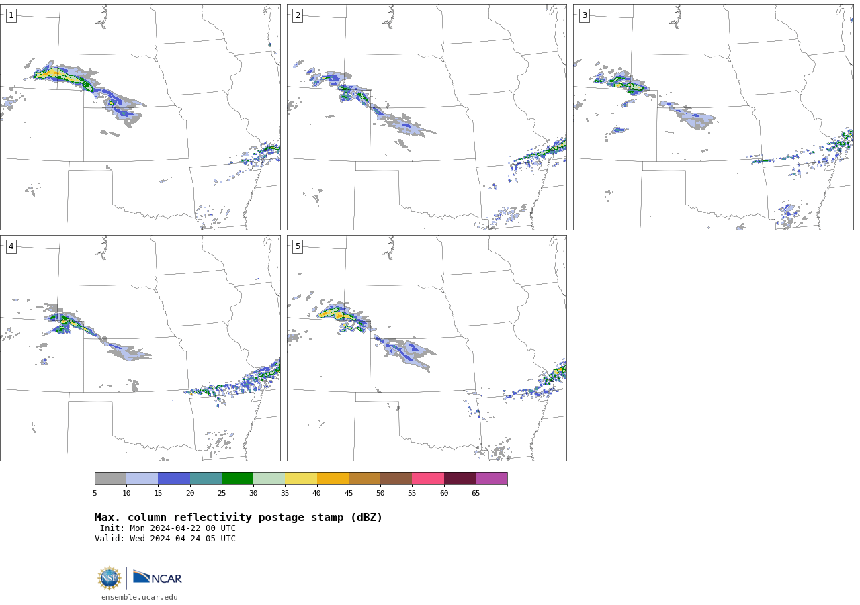This screenshot has height=605, width=860.
Task: Open ensemble member 2 reflectivity map
Action: tap(427, 117)
